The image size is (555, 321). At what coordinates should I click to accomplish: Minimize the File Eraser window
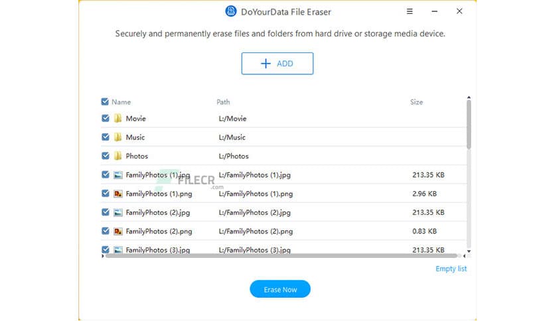click(434, 11)
